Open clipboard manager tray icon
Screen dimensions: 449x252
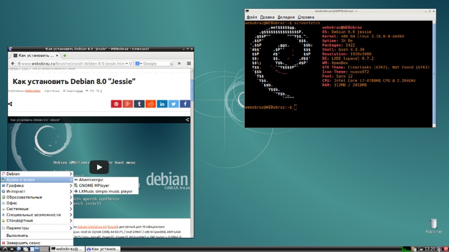click(414, 249)
